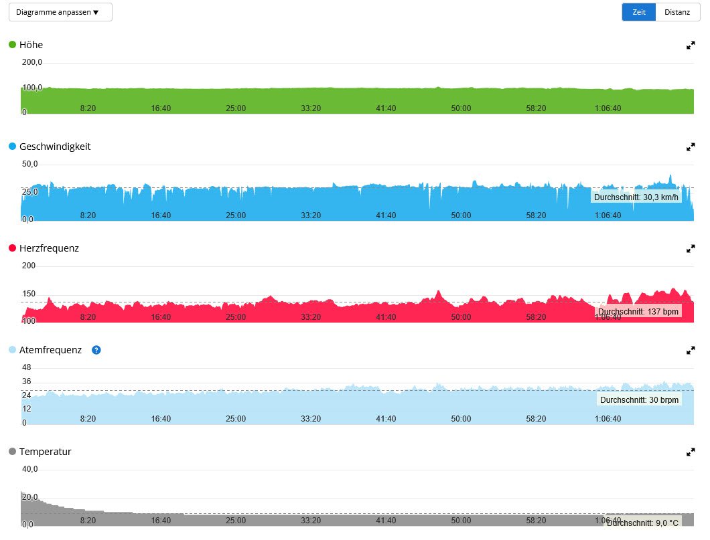Screen dimensions: 710x540
Task: Click the red Herzfrequenz legend dot
Action: pyautogui.click(x=12, y=248)
